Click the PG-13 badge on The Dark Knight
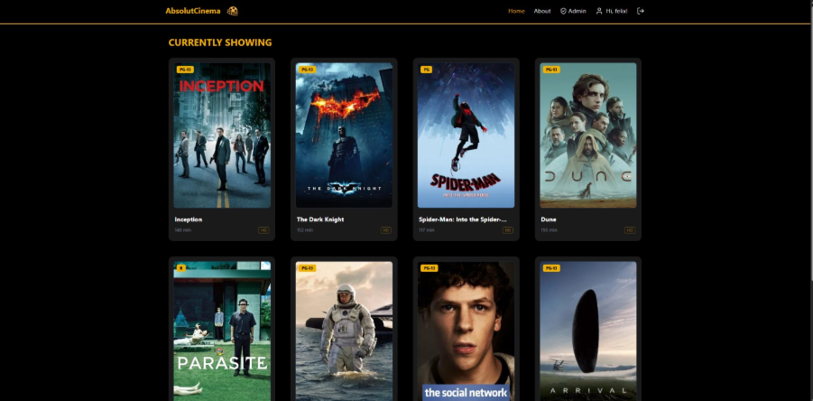813x401 pixels. click(x=308, y=70)
